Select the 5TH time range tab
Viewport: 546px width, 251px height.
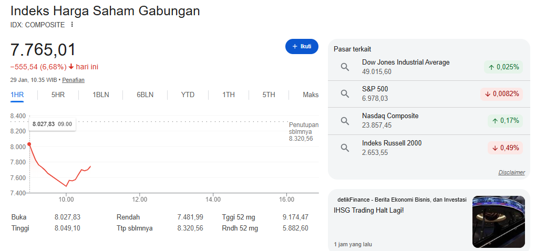point(269,95)
